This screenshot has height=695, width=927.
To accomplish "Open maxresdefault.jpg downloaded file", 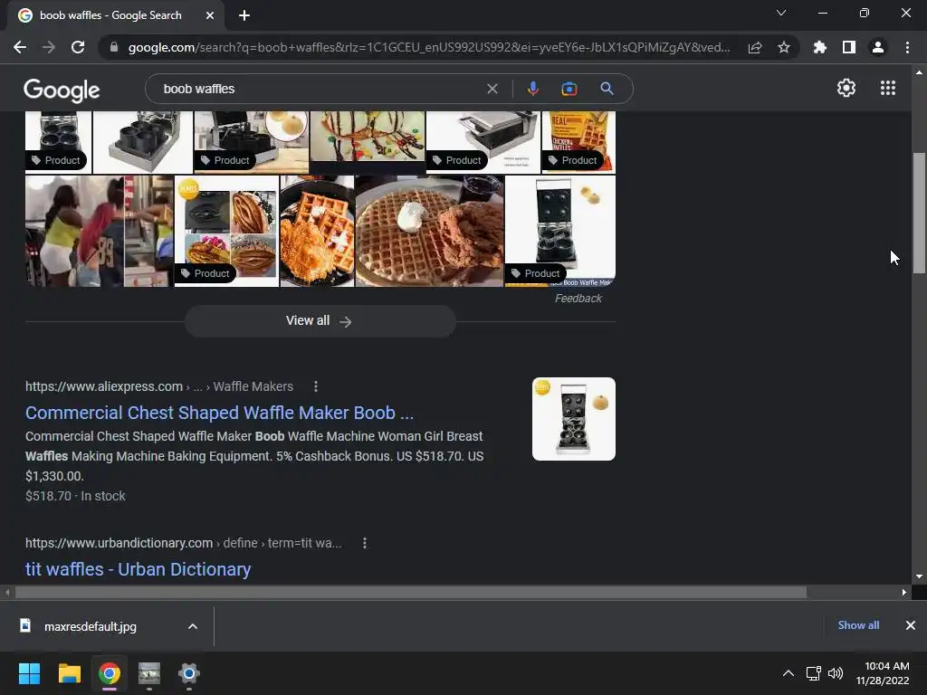I will point(90,626).
